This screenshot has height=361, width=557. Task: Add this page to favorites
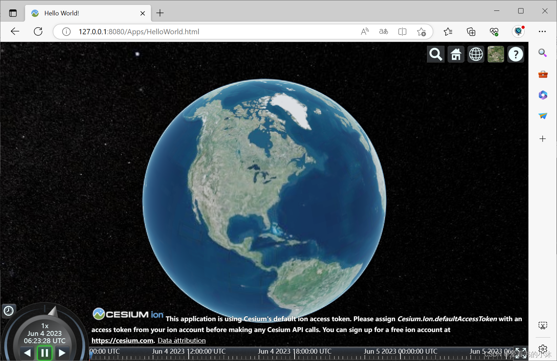tap(421, 32)
